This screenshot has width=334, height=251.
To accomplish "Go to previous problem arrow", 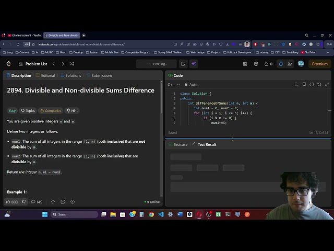I will tap(54, 64).
